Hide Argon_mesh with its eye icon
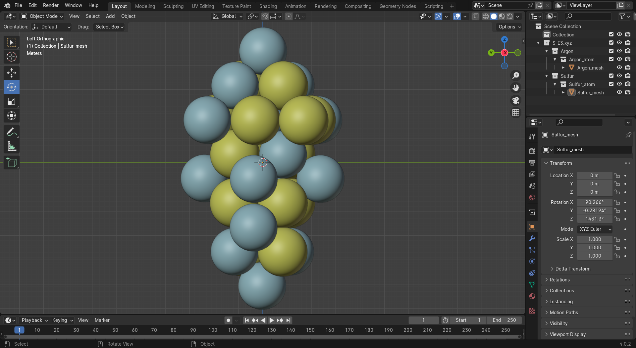The width and height of the screenshot is (636, 348). (x=619, y=68)
